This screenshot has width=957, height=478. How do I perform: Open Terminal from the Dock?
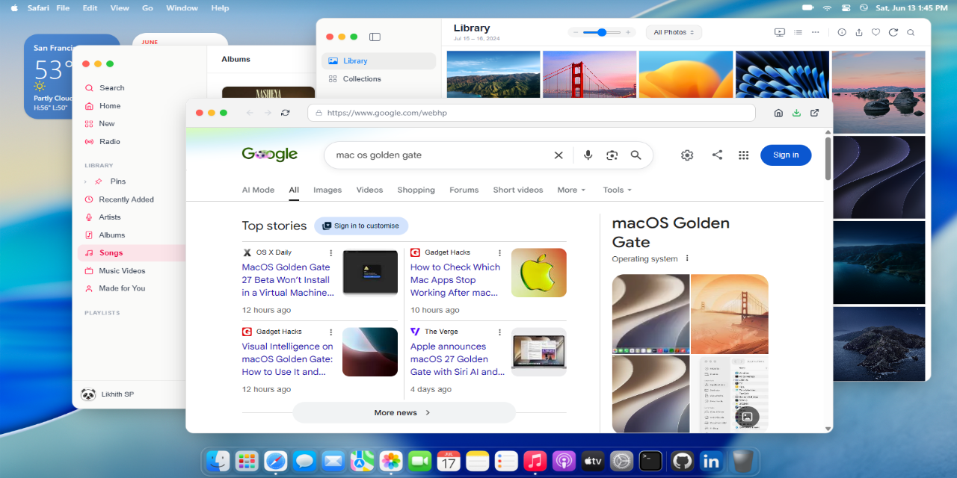tap(650, 462)
